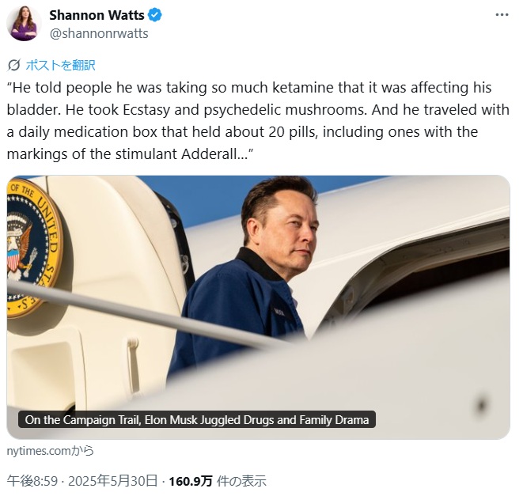This screenshot has height=496, width=523.
Task: Click the blue verified checkmark badge
Action: pos(154,15)
